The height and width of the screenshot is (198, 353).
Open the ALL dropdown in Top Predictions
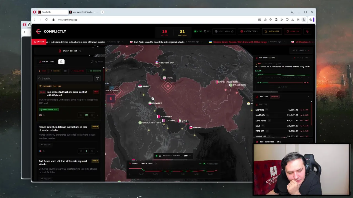(307, 58)
